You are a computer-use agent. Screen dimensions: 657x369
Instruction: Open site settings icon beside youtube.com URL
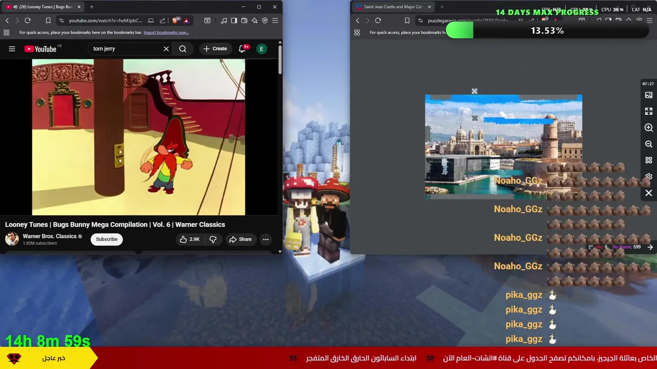pos(62,20)
